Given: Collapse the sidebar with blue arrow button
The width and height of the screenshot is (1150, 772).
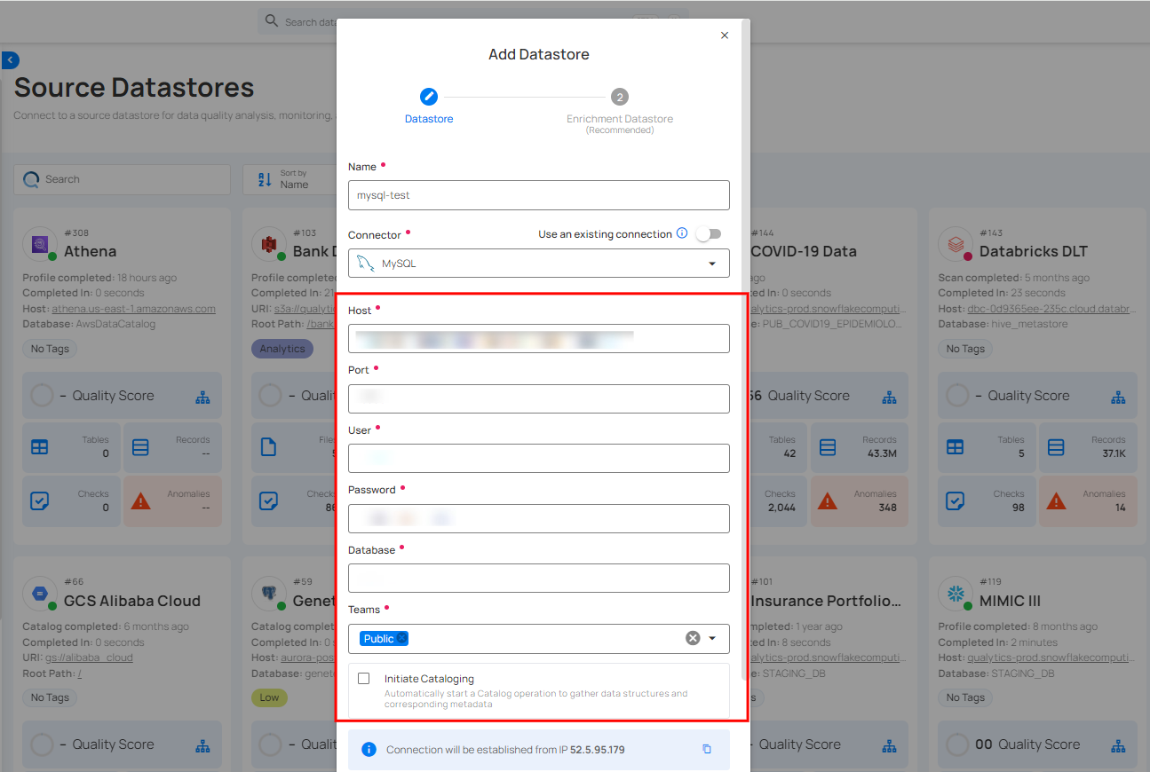Looking at the screenshot, I should tap(10, 60).
